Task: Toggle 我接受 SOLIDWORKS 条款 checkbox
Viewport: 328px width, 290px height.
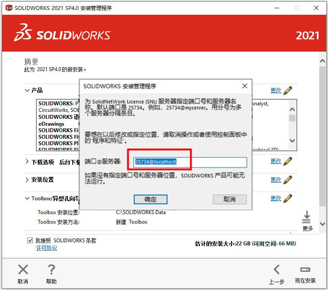Action: (x=30, y=240)
